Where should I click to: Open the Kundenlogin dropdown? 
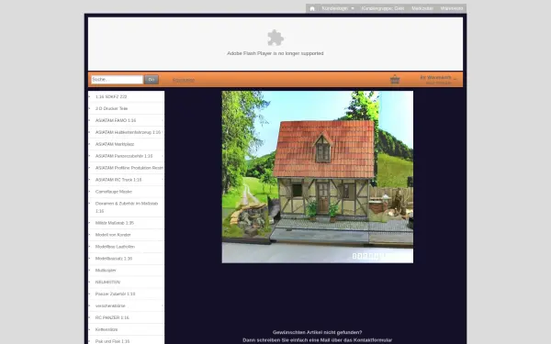(338, 8)
